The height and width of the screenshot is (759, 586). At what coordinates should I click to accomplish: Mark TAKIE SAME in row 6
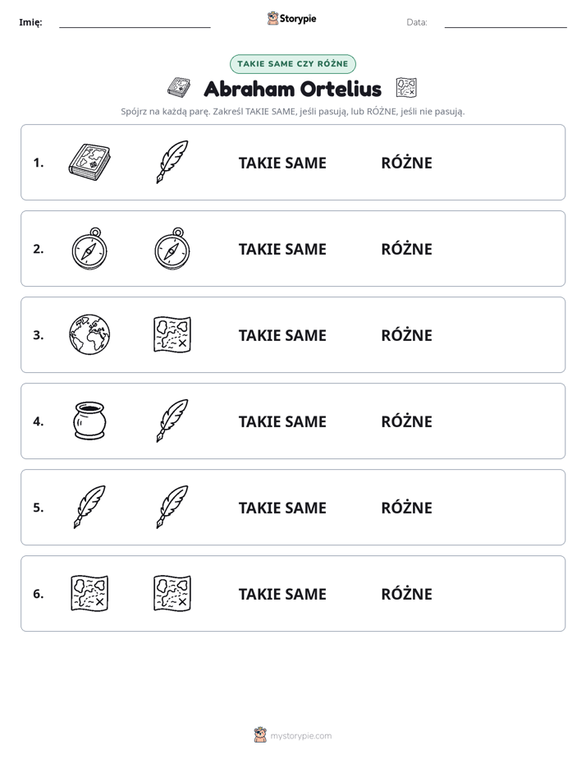coord(282,594)
